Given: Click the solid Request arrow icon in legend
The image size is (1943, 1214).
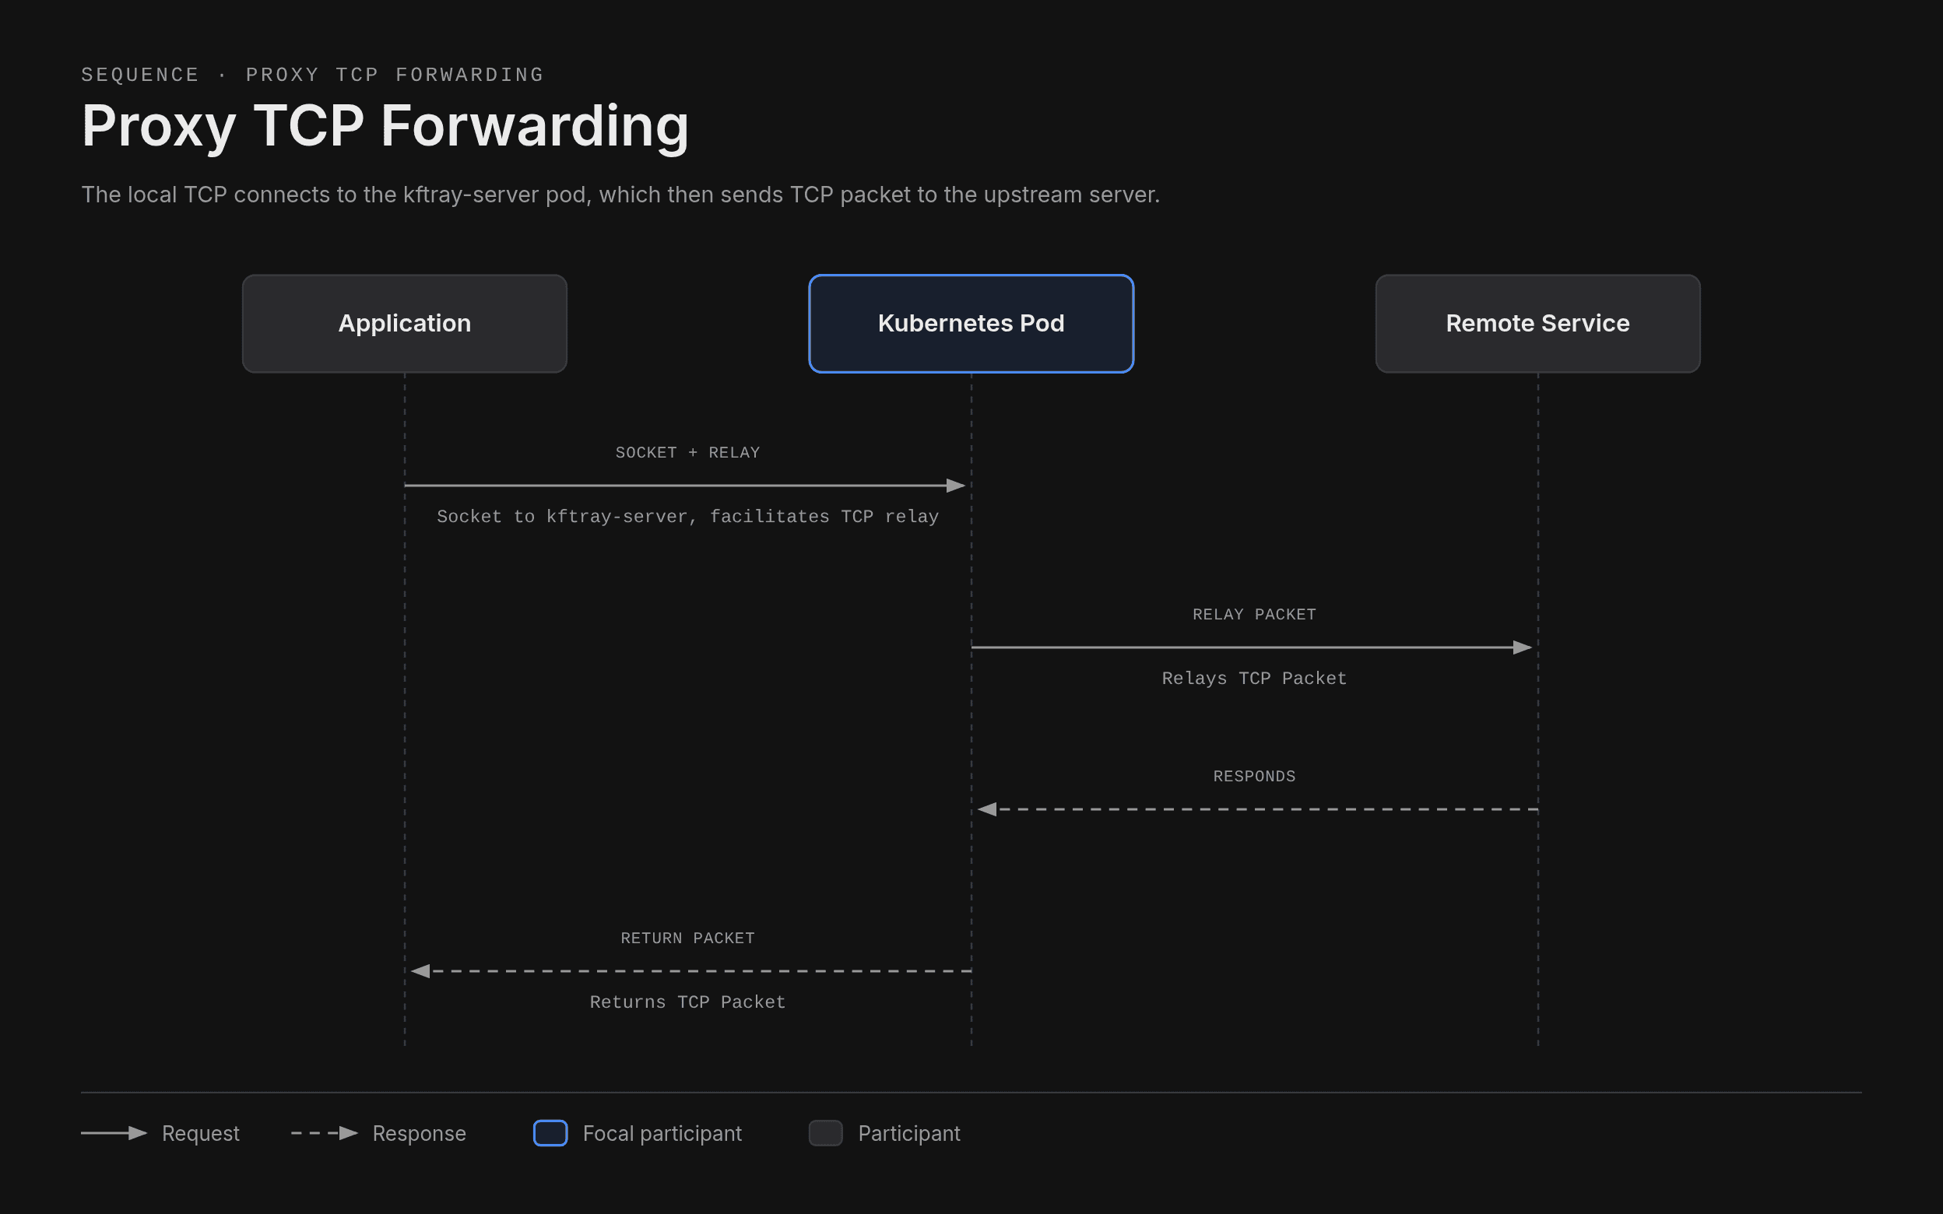Looking at the screenshot, I should click(114, 1133).
